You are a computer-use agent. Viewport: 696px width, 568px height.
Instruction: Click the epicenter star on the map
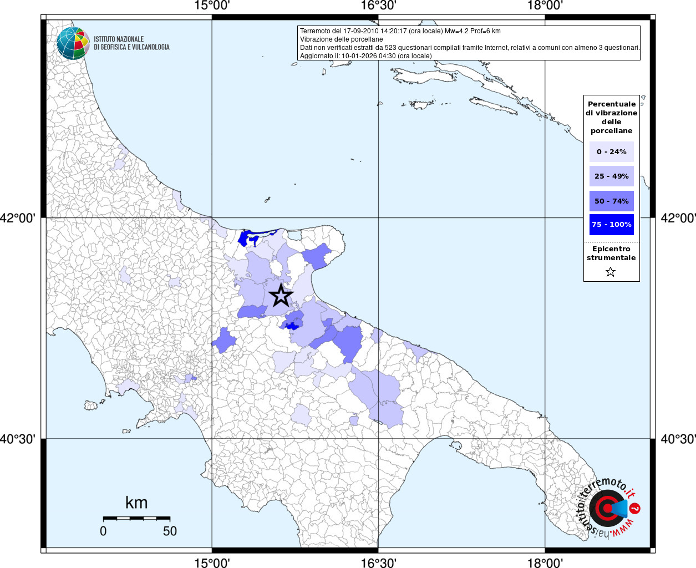pyautogui.click(x=281, y=295)
